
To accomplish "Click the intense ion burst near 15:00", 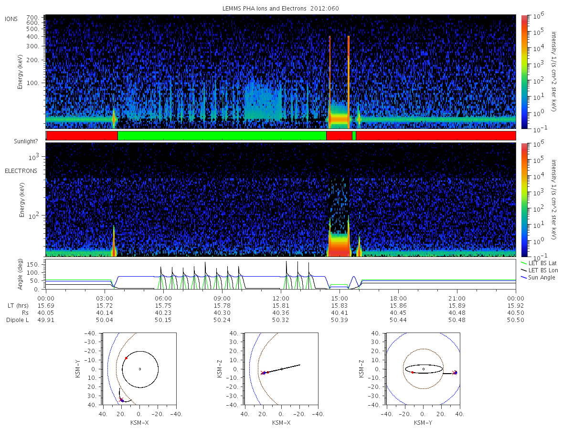I will click(339, 115).
